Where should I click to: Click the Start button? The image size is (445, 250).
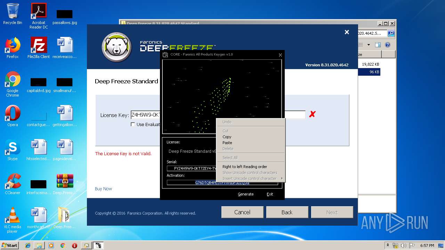10,245
